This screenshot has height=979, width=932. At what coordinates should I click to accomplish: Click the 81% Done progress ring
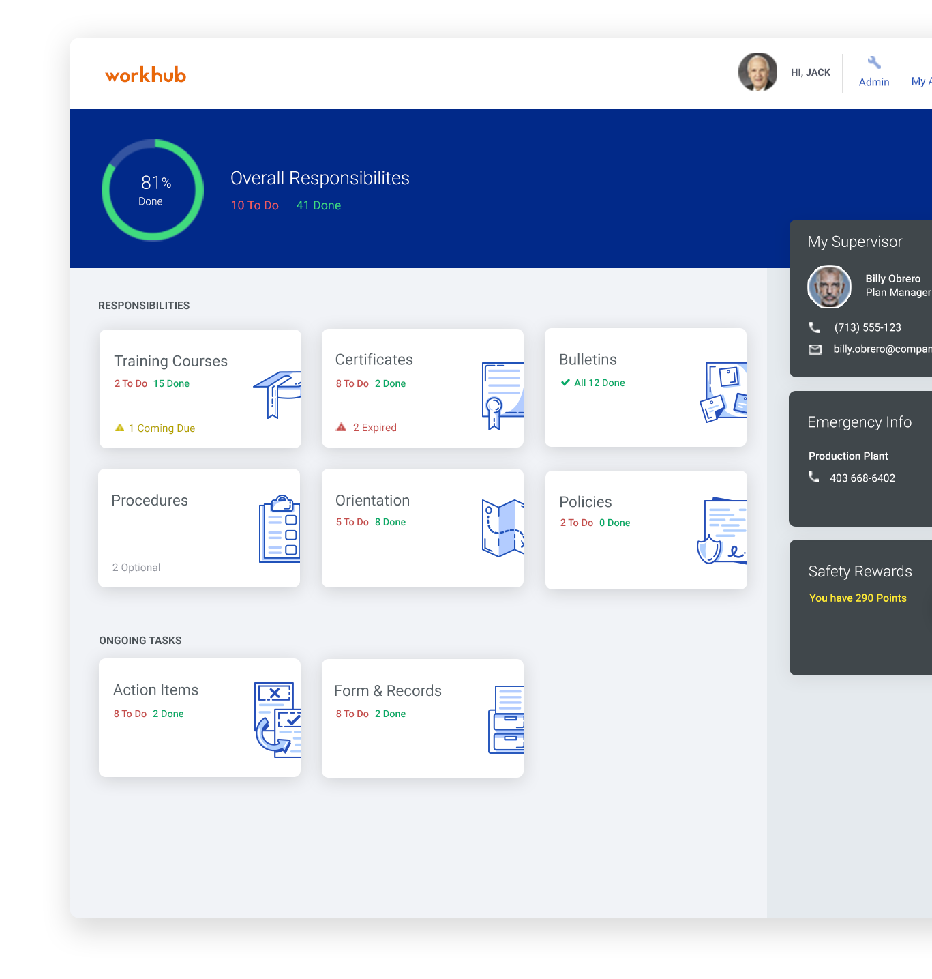click(153, 190)
